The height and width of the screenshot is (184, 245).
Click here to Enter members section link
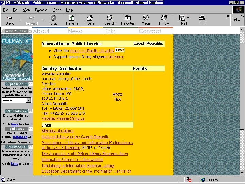coord(14,164)
